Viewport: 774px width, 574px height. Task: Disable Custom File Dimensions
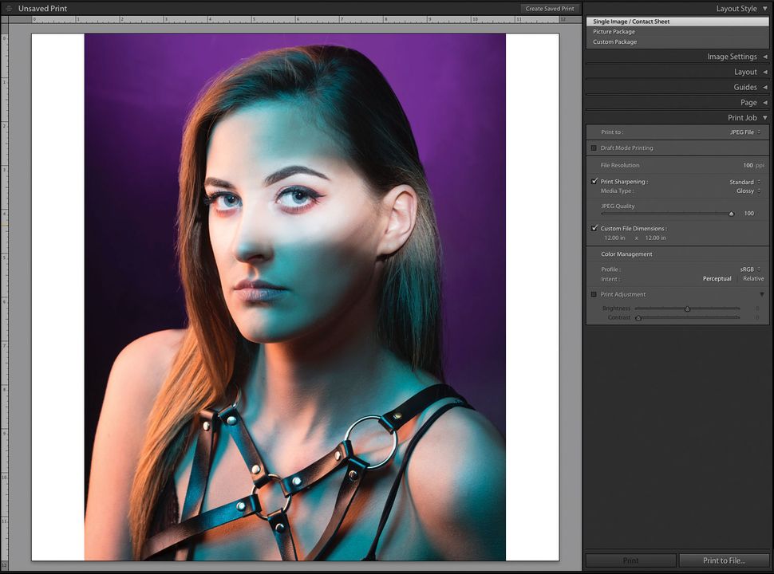tap(594, 228)
